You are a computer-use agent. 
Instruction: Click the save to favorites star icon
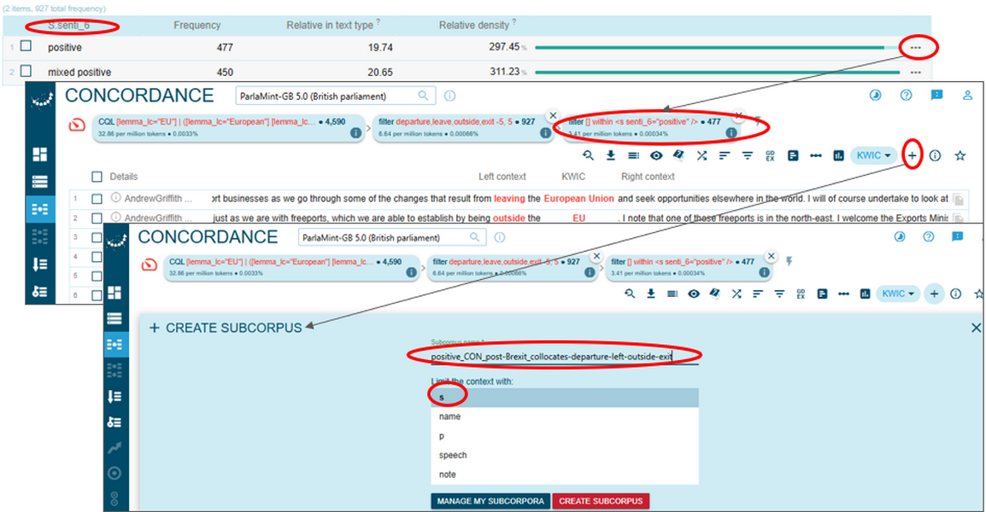960,154
